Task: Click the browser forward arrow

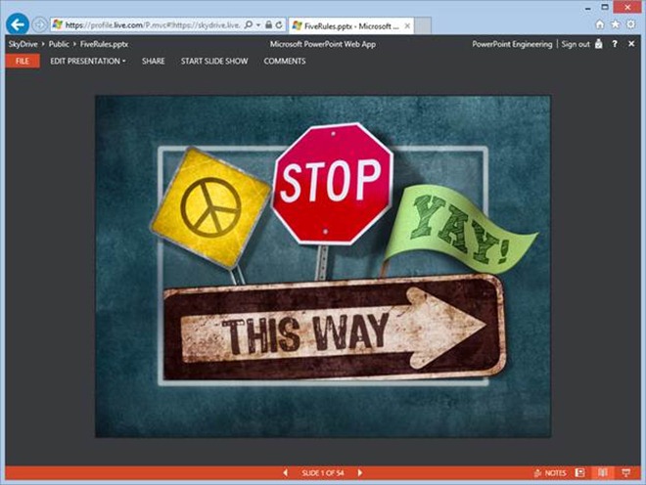Action: pos(39,25)
